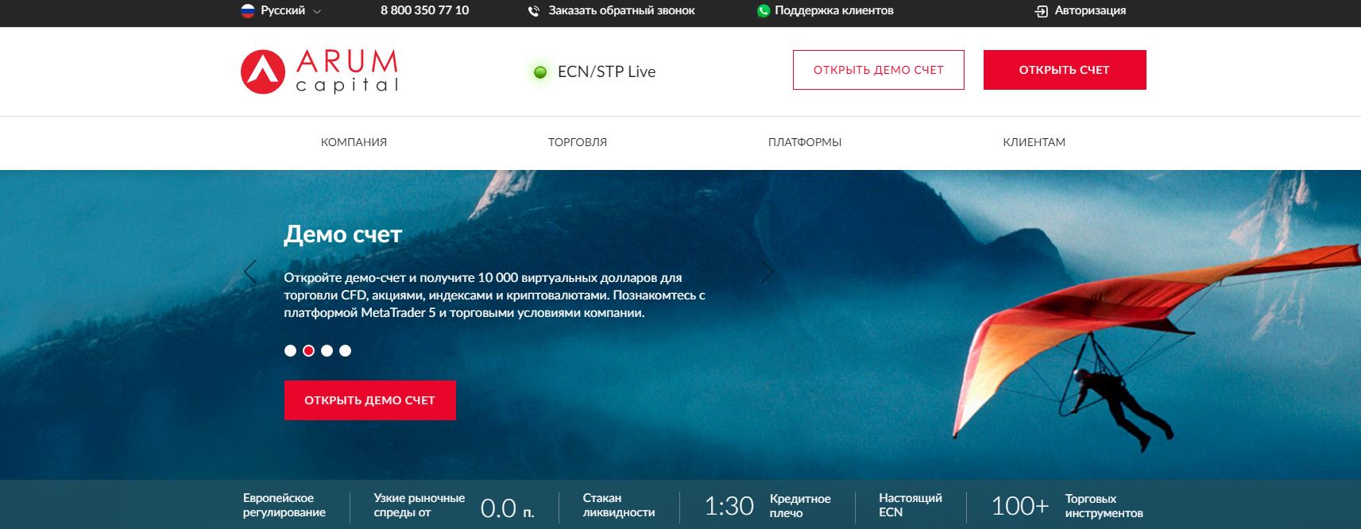Open Поддержка клиентов link
The width and height of the screenshot is (1361, 529).
(x=834, y=10)
